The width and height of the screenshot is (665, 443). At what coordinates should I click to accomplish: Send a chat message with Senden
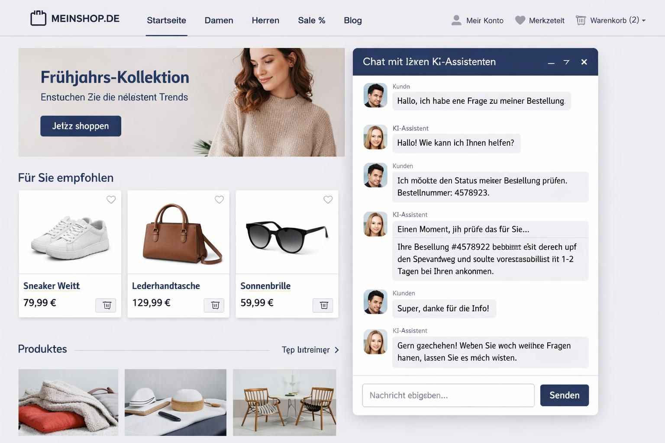coord(564,395)
